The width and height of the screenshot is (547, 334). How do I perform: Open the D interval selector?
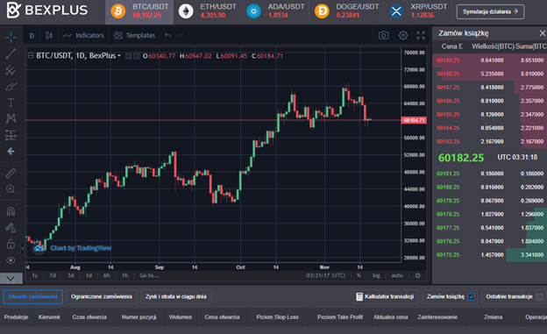coord(32,36)
